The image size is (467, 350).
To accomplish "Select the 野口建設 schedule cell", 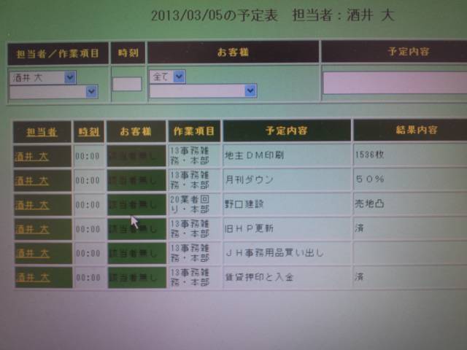I will [287, 204].
